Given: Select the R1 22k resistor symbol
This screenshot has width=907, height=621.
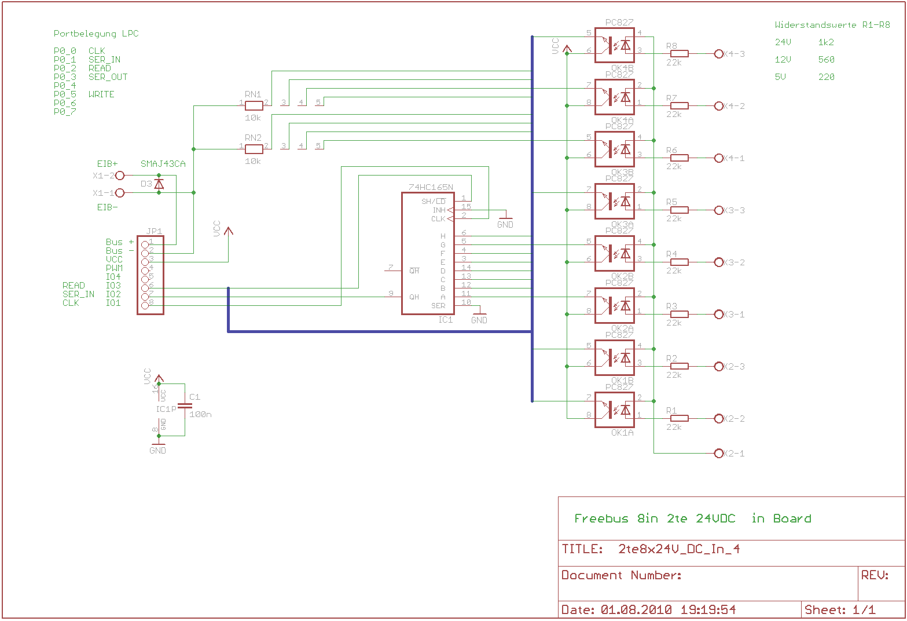Looking at the screenshot, I should pyautogui.click(x=678, y=418).
